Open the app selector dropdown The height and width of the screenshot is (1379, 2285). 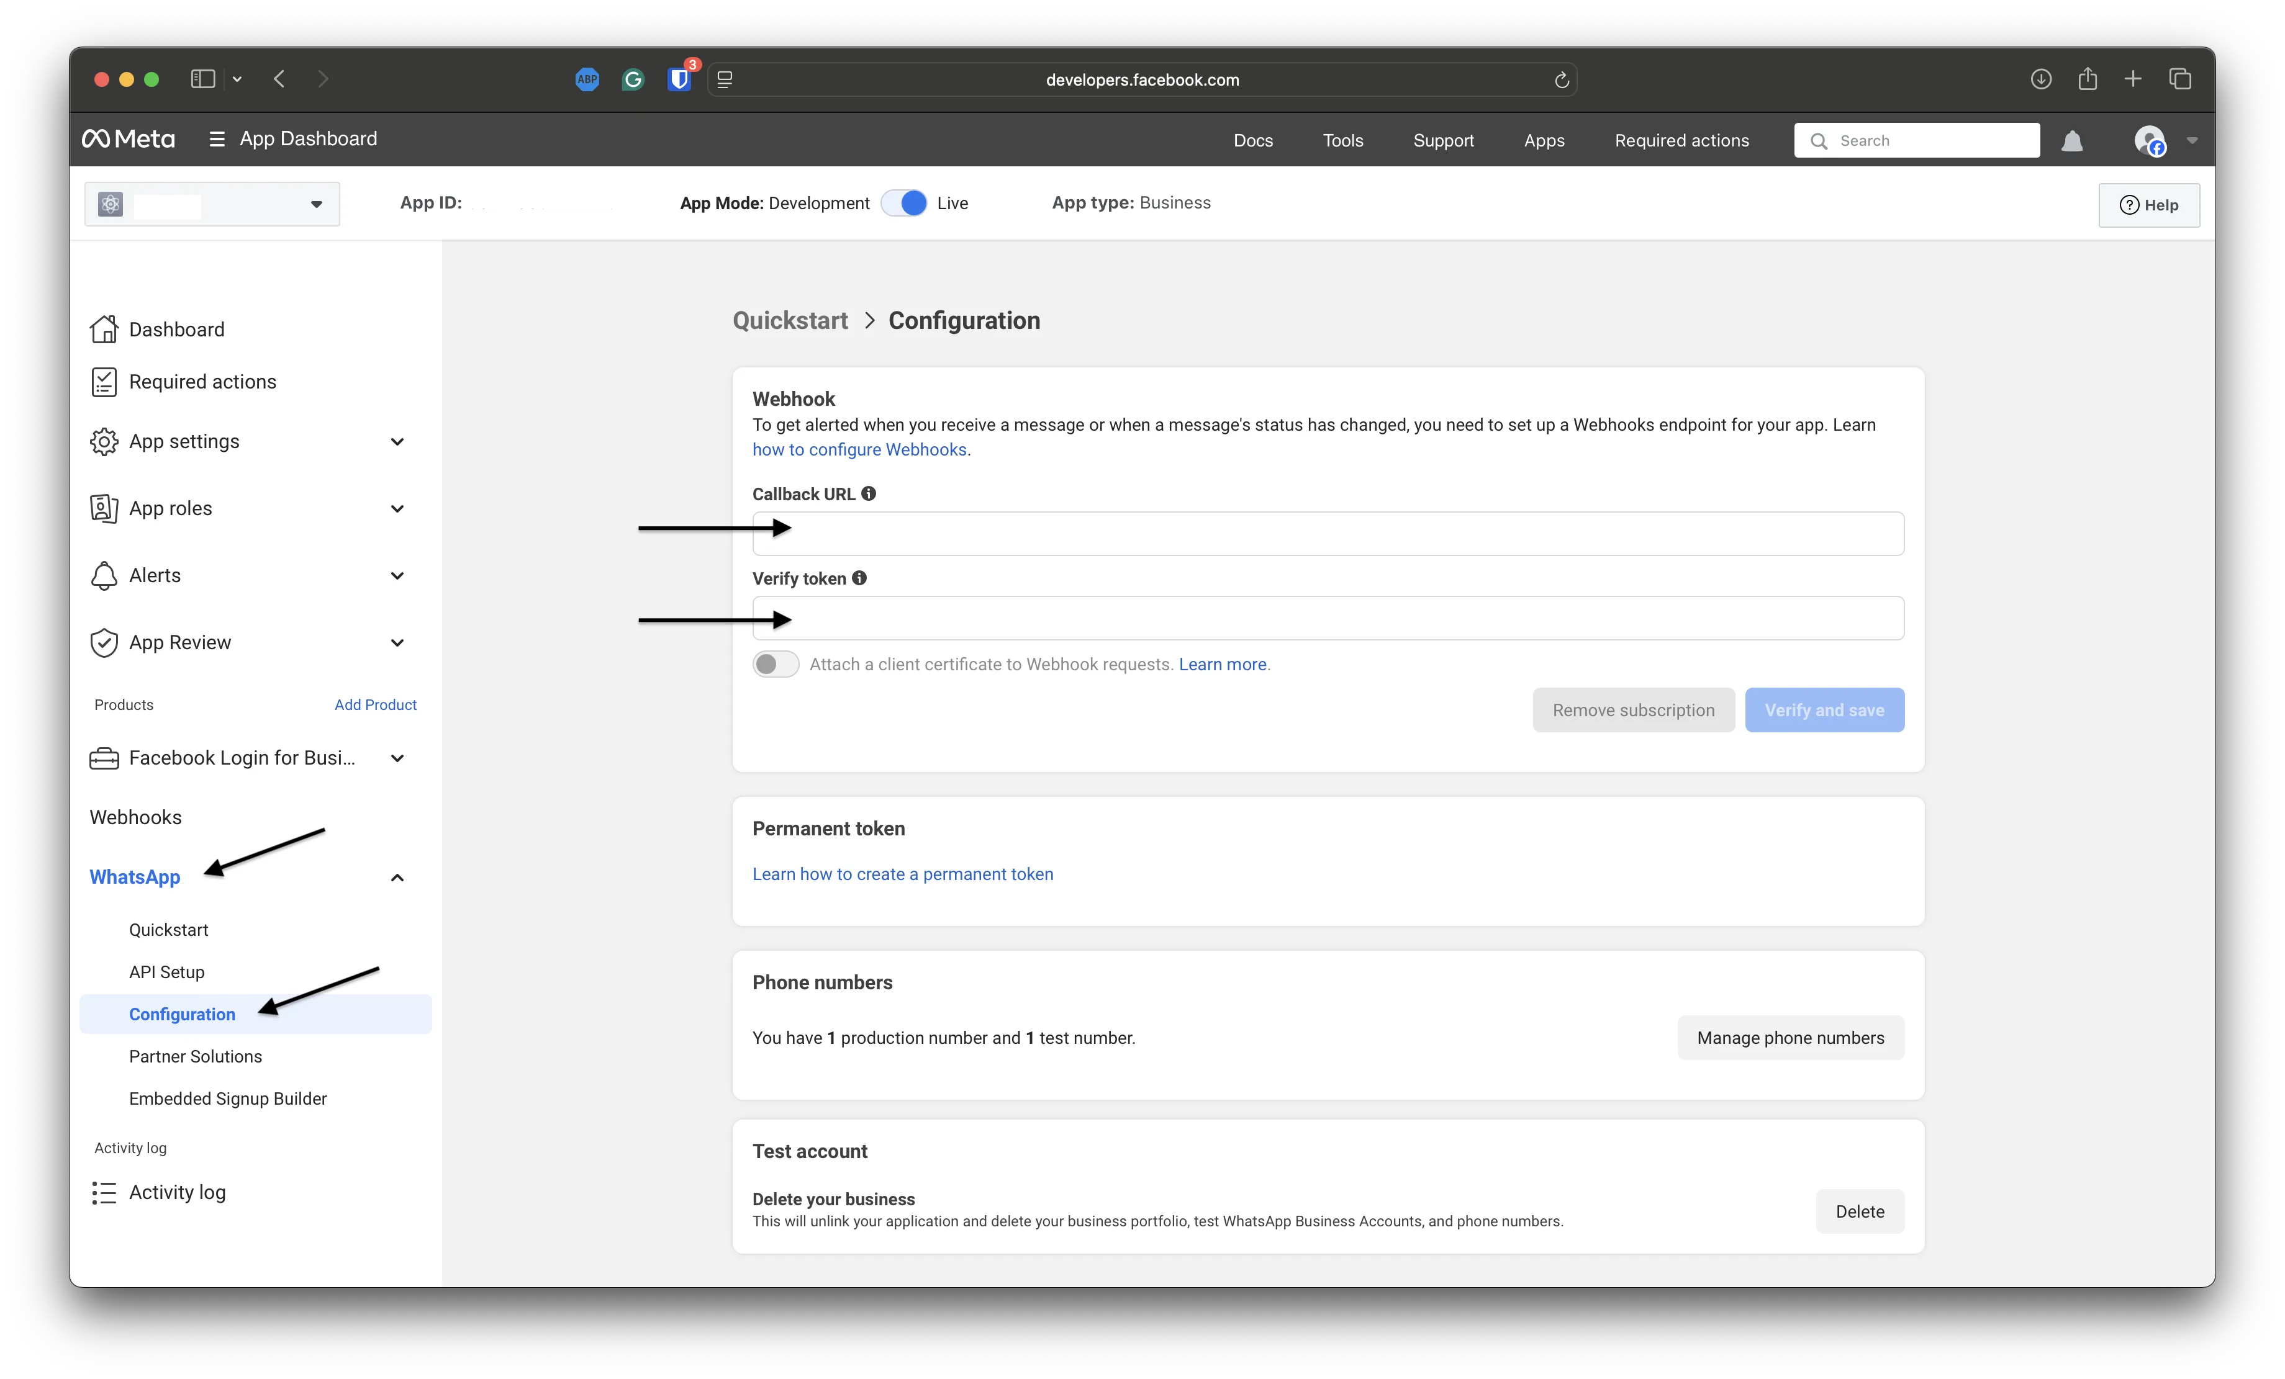pyautogui.click(x=212, y=204)
